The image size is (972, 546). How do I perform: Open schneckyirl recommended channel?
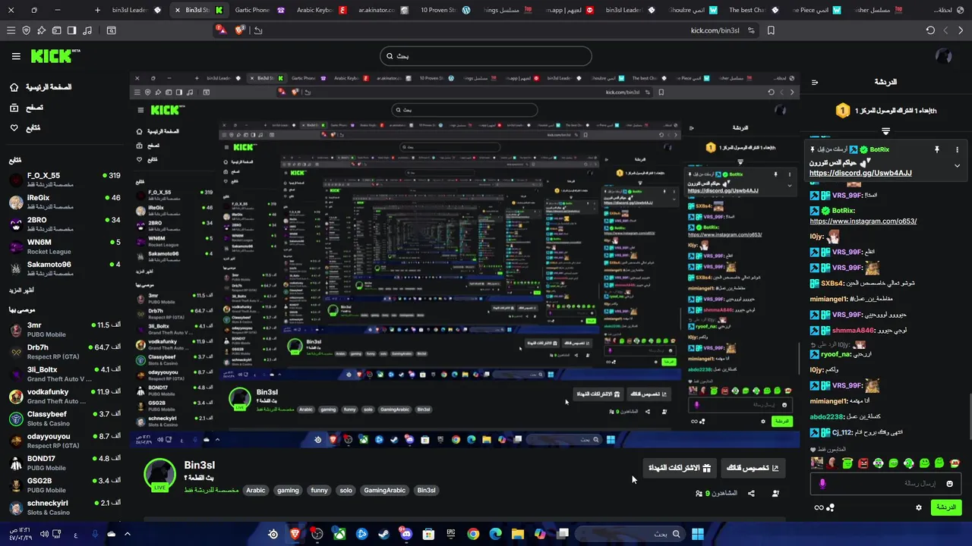pos(65,507)
